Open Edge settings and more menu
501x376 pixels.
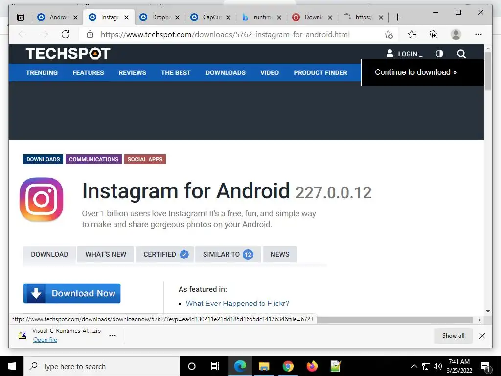click(478, 34)
